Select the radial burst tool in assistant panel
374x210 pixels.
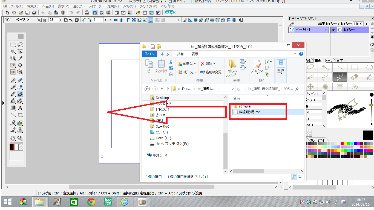325,87
